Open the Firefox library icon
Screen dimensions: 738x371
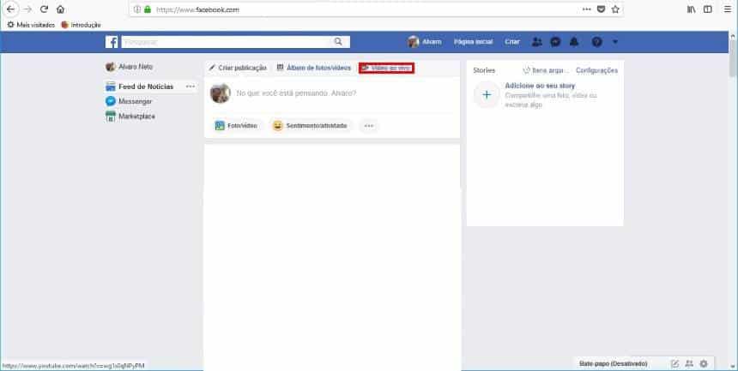pyautogui.click(x=691, y=9)
